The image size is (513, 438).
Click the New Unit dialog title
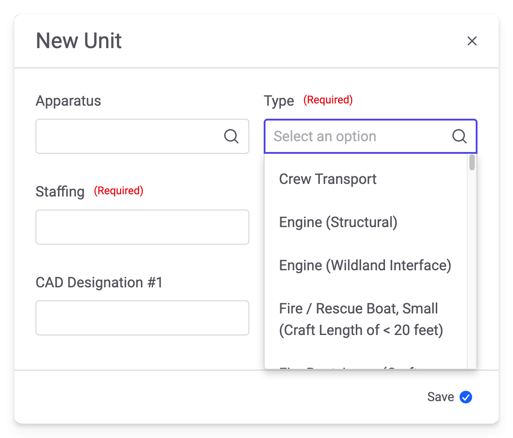pyautogui.click(x=79, y=41)
